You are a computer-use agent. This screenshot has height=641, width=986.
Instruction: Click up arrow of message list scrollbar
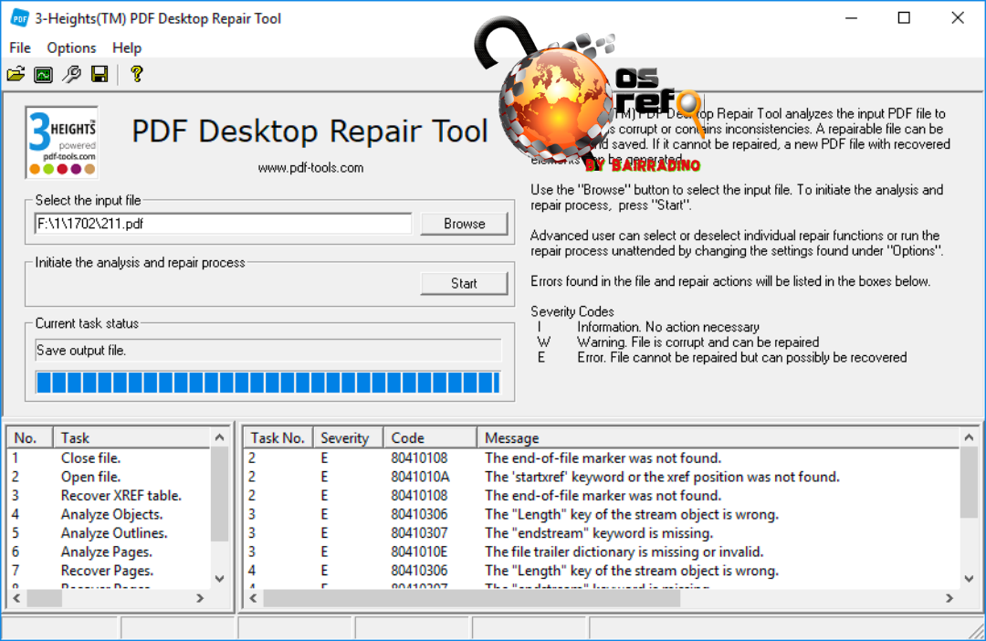point(969,436)
